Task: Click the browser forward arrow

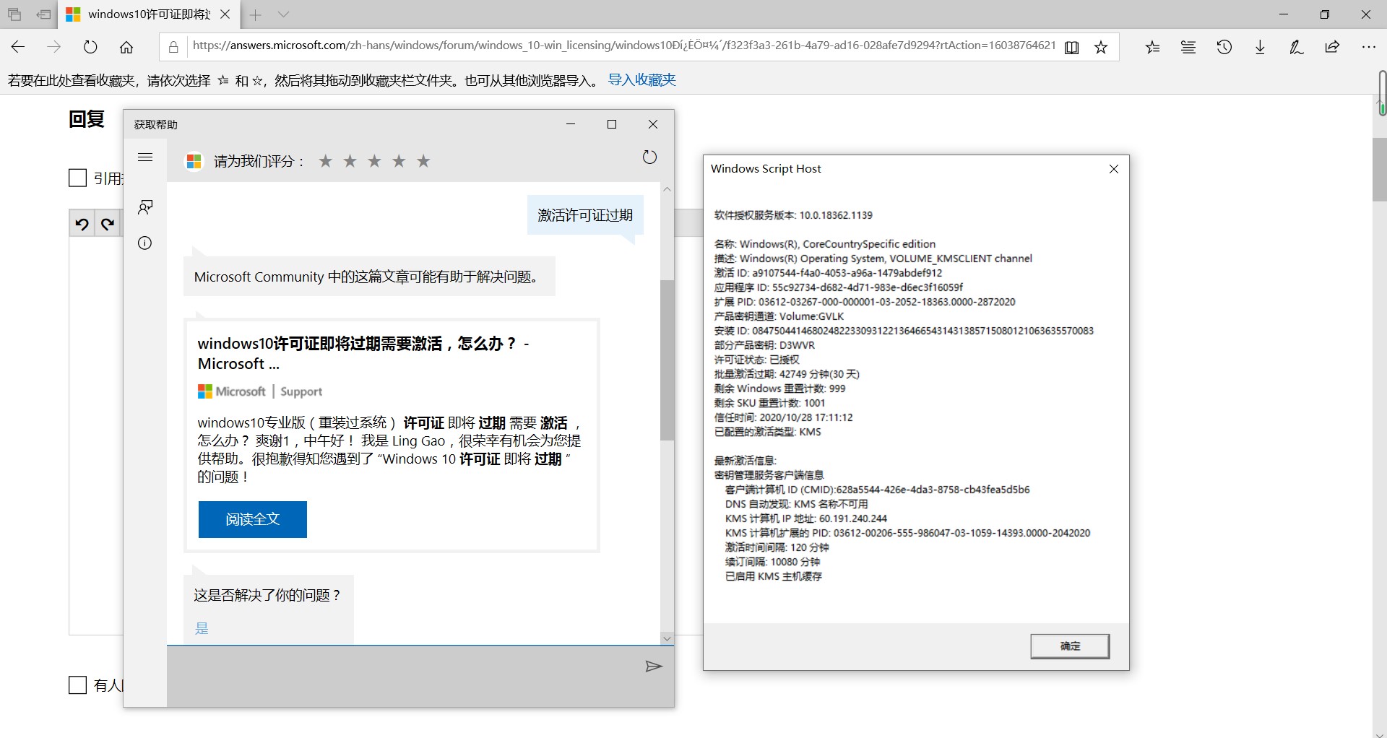Action: coord(54,47)
